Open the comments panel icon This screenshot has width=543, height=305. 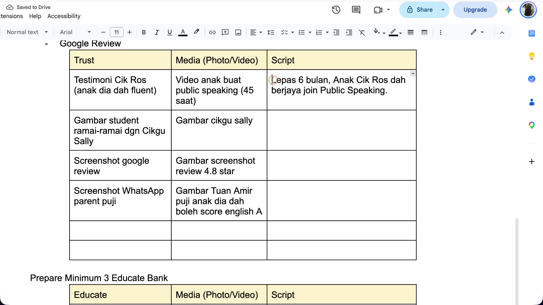[x=356, y=10]
